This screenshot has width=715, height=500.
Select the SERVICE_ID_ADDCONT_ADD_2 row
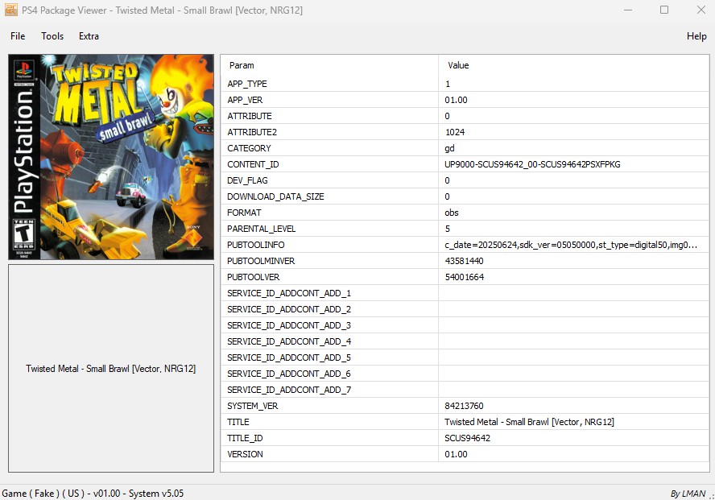coord(465,309)
